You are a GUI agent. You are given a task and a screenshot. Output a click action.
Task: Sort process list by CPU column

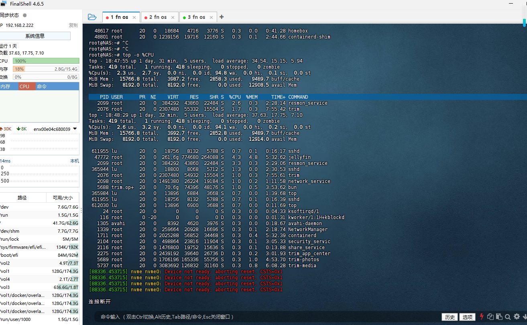26,86
